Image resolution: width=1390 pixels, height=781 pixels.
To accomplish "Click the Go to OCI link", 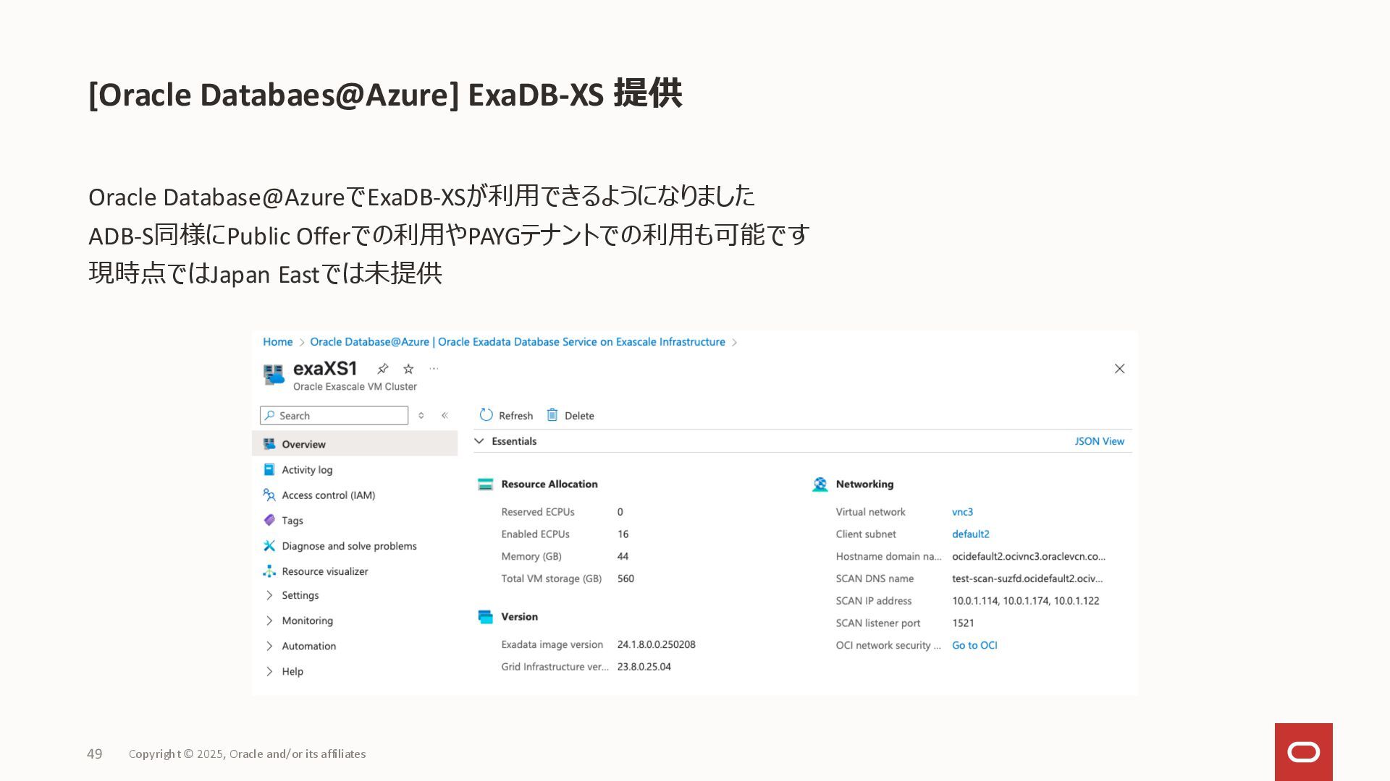I will (974, 645).
